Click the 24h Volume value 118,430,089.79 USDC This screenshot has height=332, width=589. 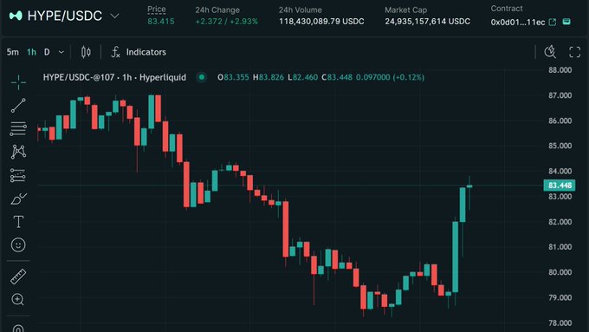click(x=321, y=22)
